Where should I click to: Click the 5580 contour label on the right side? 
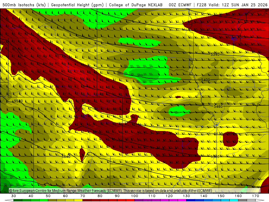point(215,157)
